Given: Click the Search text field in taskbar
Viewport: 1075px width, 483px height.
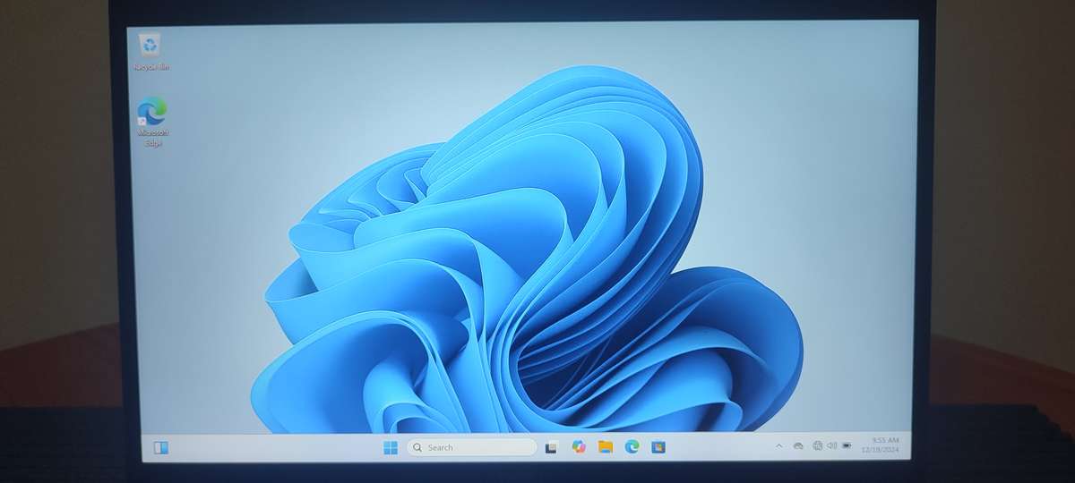Looking at the screenshot, I should coord(475,447).
